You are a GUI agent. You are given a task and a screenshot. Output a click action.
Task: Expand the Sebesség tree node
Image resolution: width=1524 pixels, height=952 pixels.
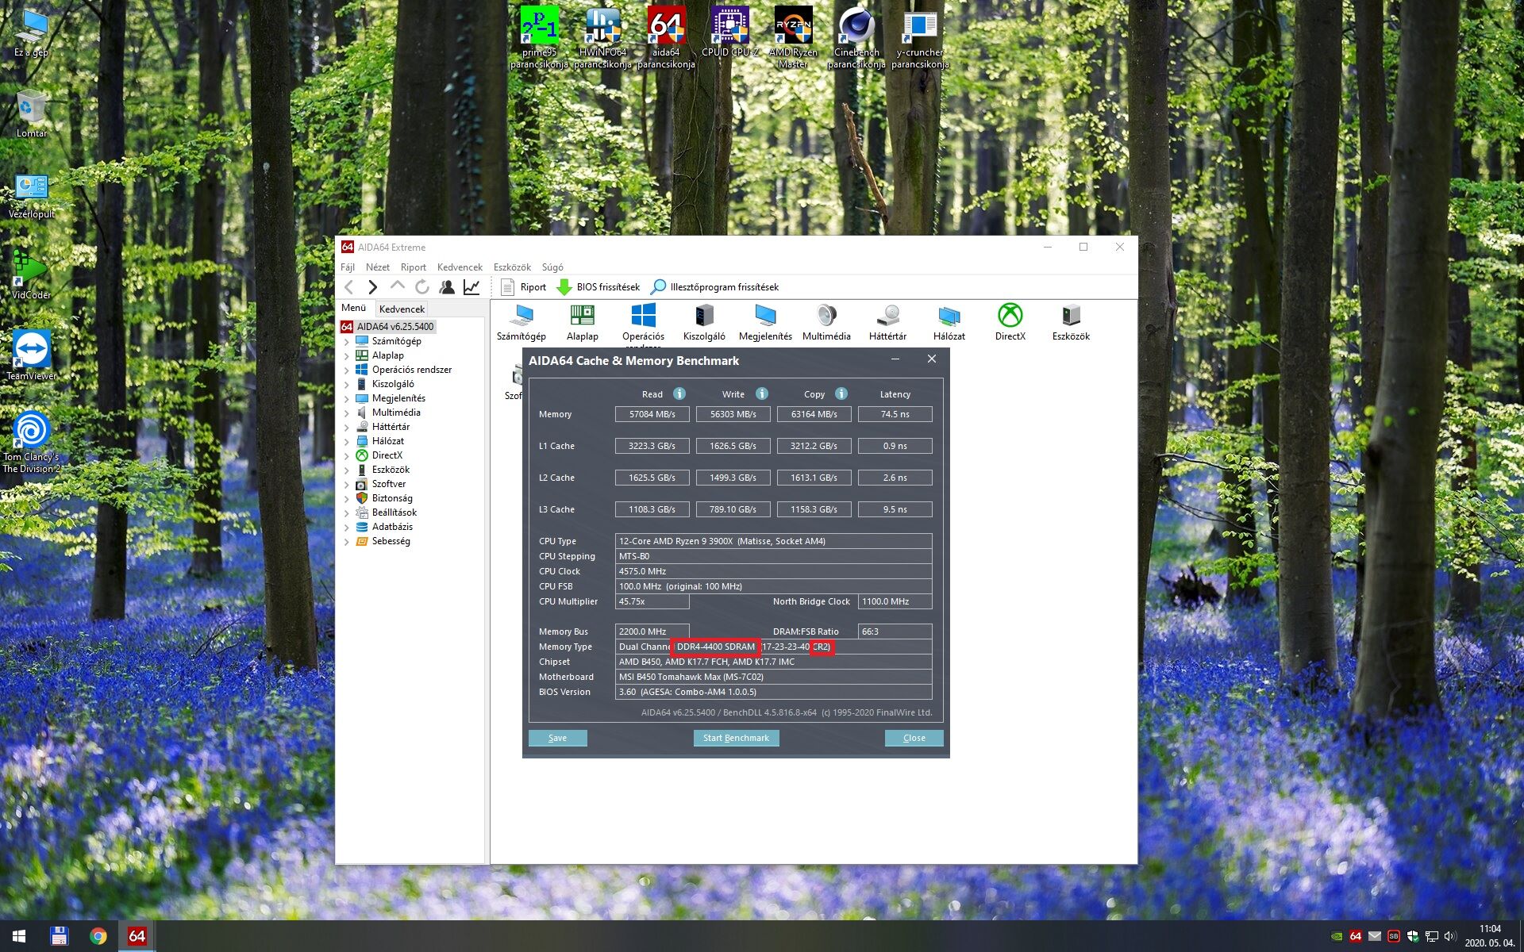pyautogui.click(x=347, y=542)
